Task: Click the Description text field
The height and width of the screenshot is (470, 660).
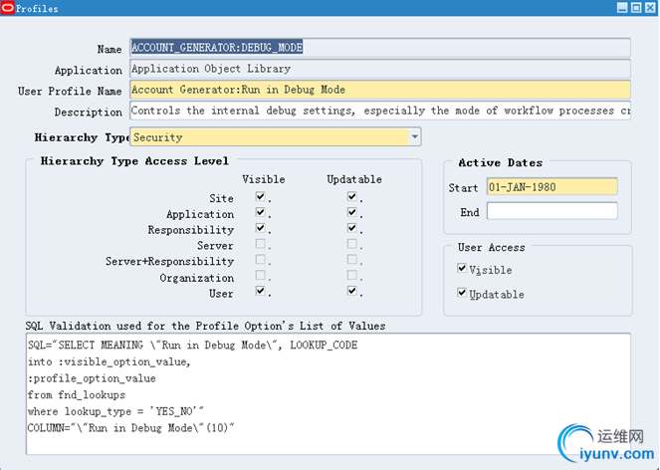Action: [x=379, y=112]
